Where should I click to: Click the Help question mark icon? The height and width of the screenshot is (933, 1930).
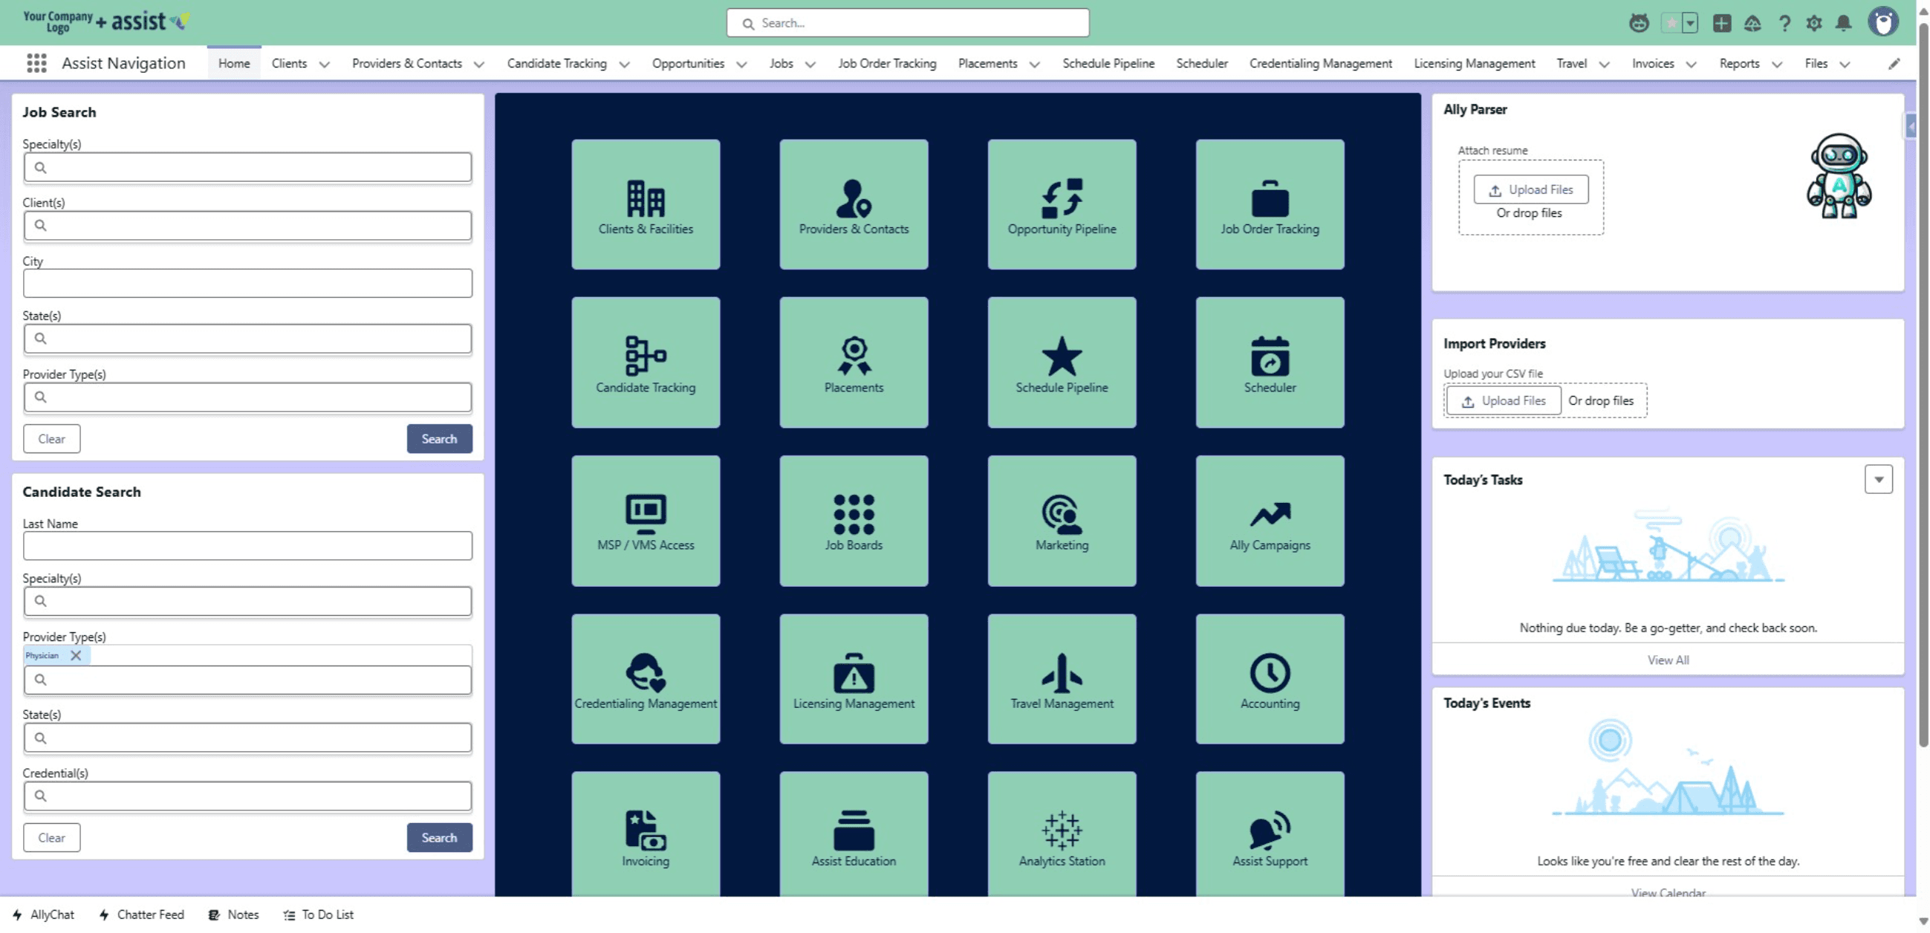point(1784,23)
